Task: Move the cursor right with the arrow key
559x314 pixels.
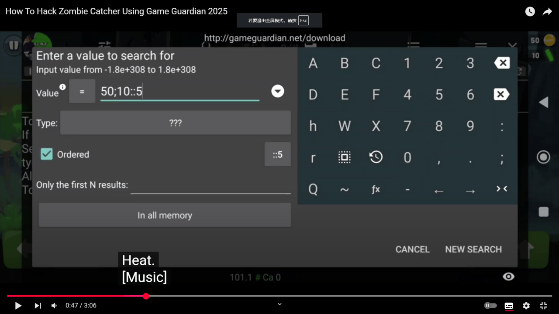Action: pyautogui.click(x=470, y=191)
